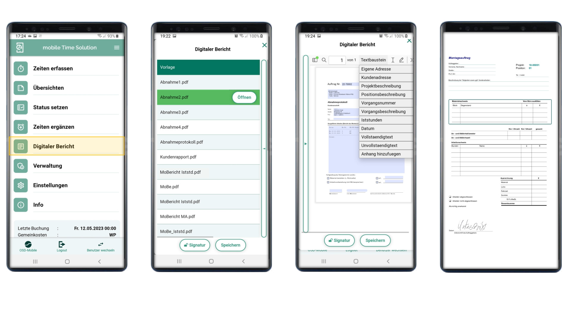This screenshot has height=321, width=572.
Task: Click the Zeiten erfassen clock icon
Action: coord(21,68)
